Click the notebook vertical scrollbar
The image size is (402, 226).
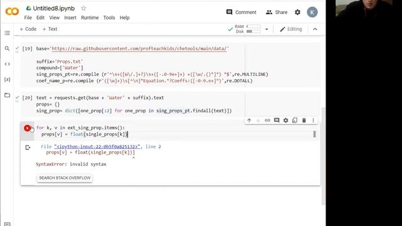click(x=323, y=156)
